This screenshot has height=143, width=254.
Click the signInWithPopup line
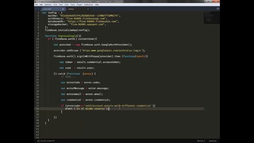(x=101, y=56)
